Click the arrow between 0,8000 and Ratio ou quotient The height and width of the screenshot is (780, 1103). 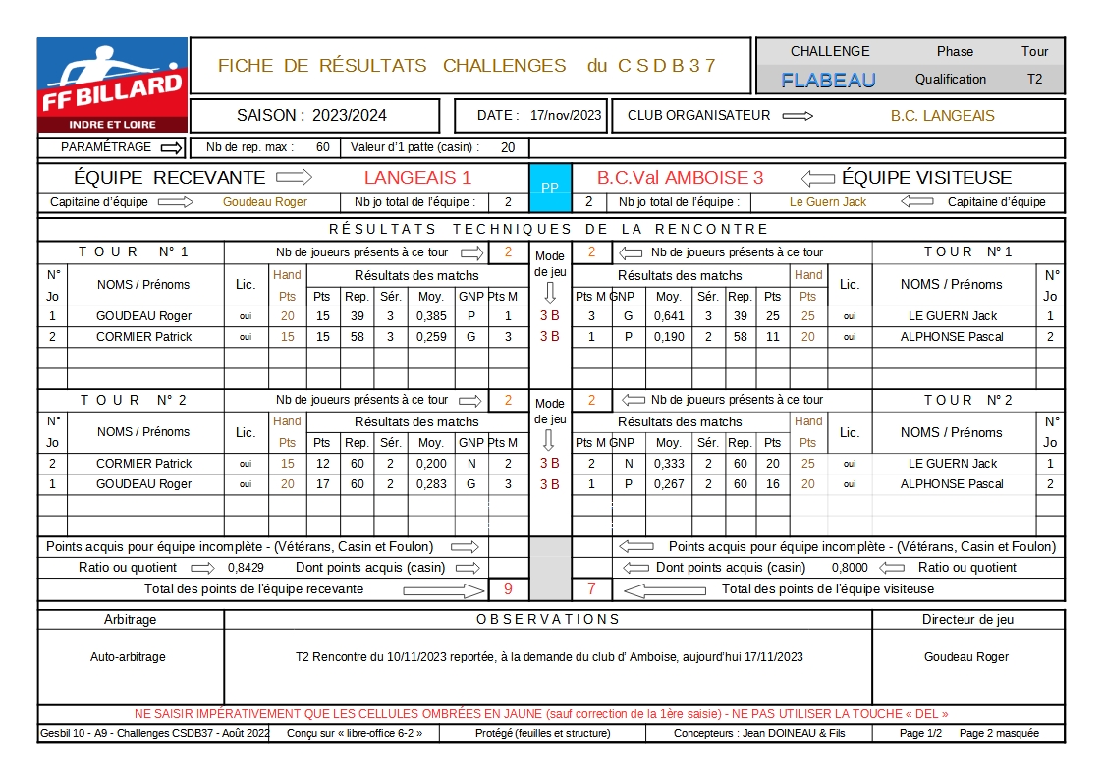point(892,568)
